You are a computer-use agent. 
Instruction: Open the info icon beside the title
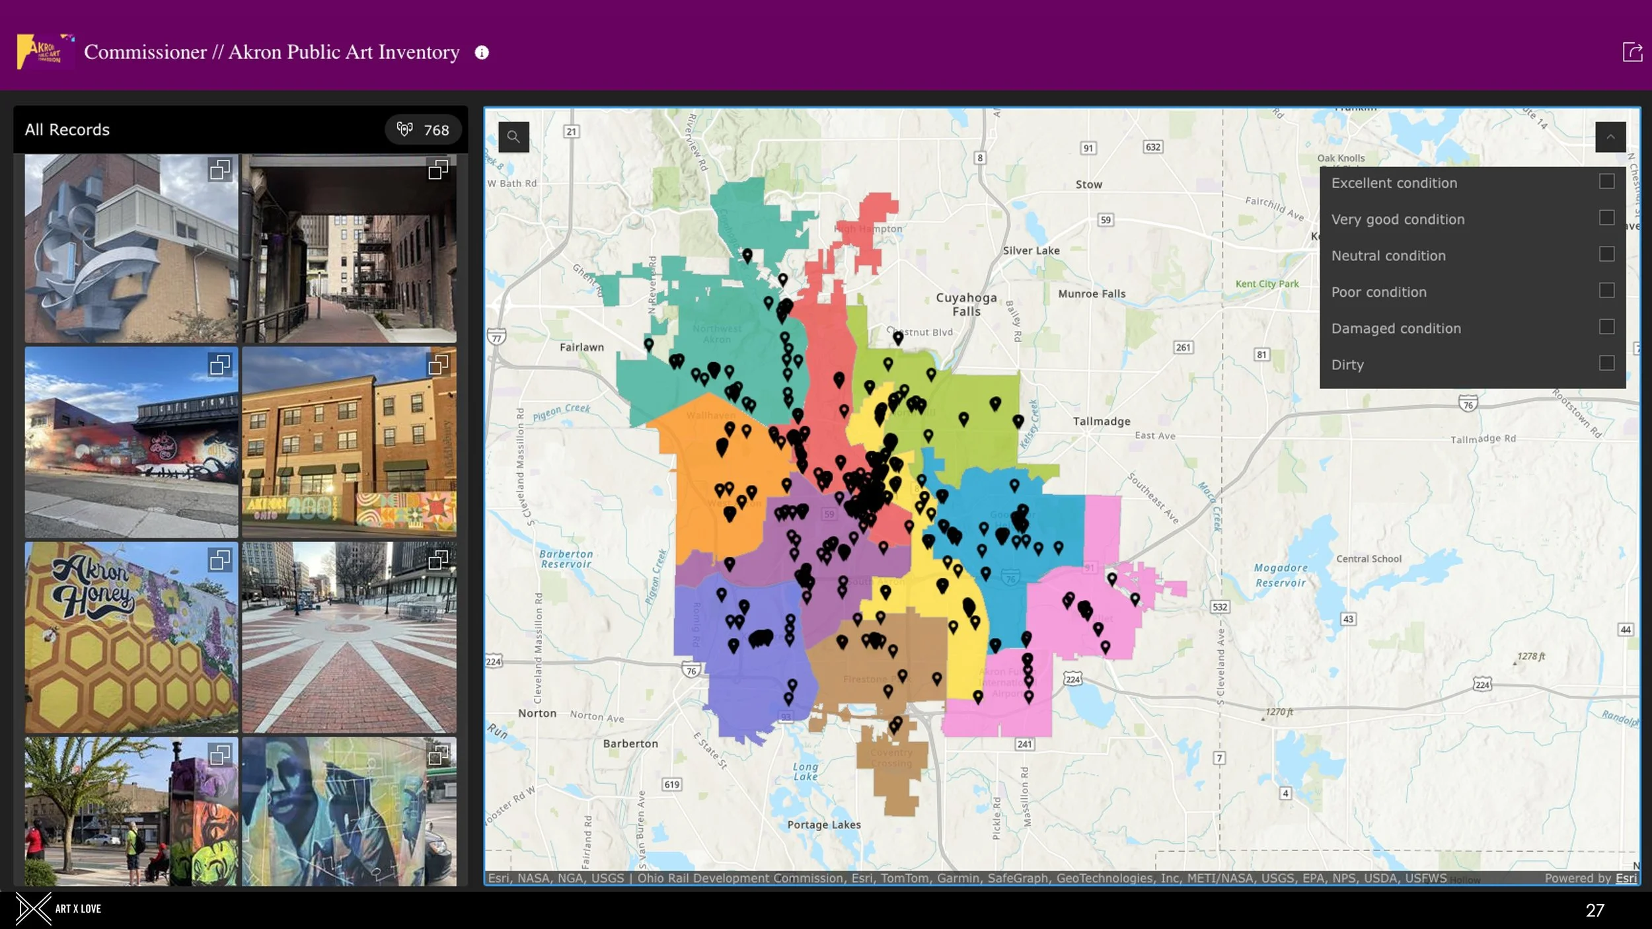coord(482,53)
